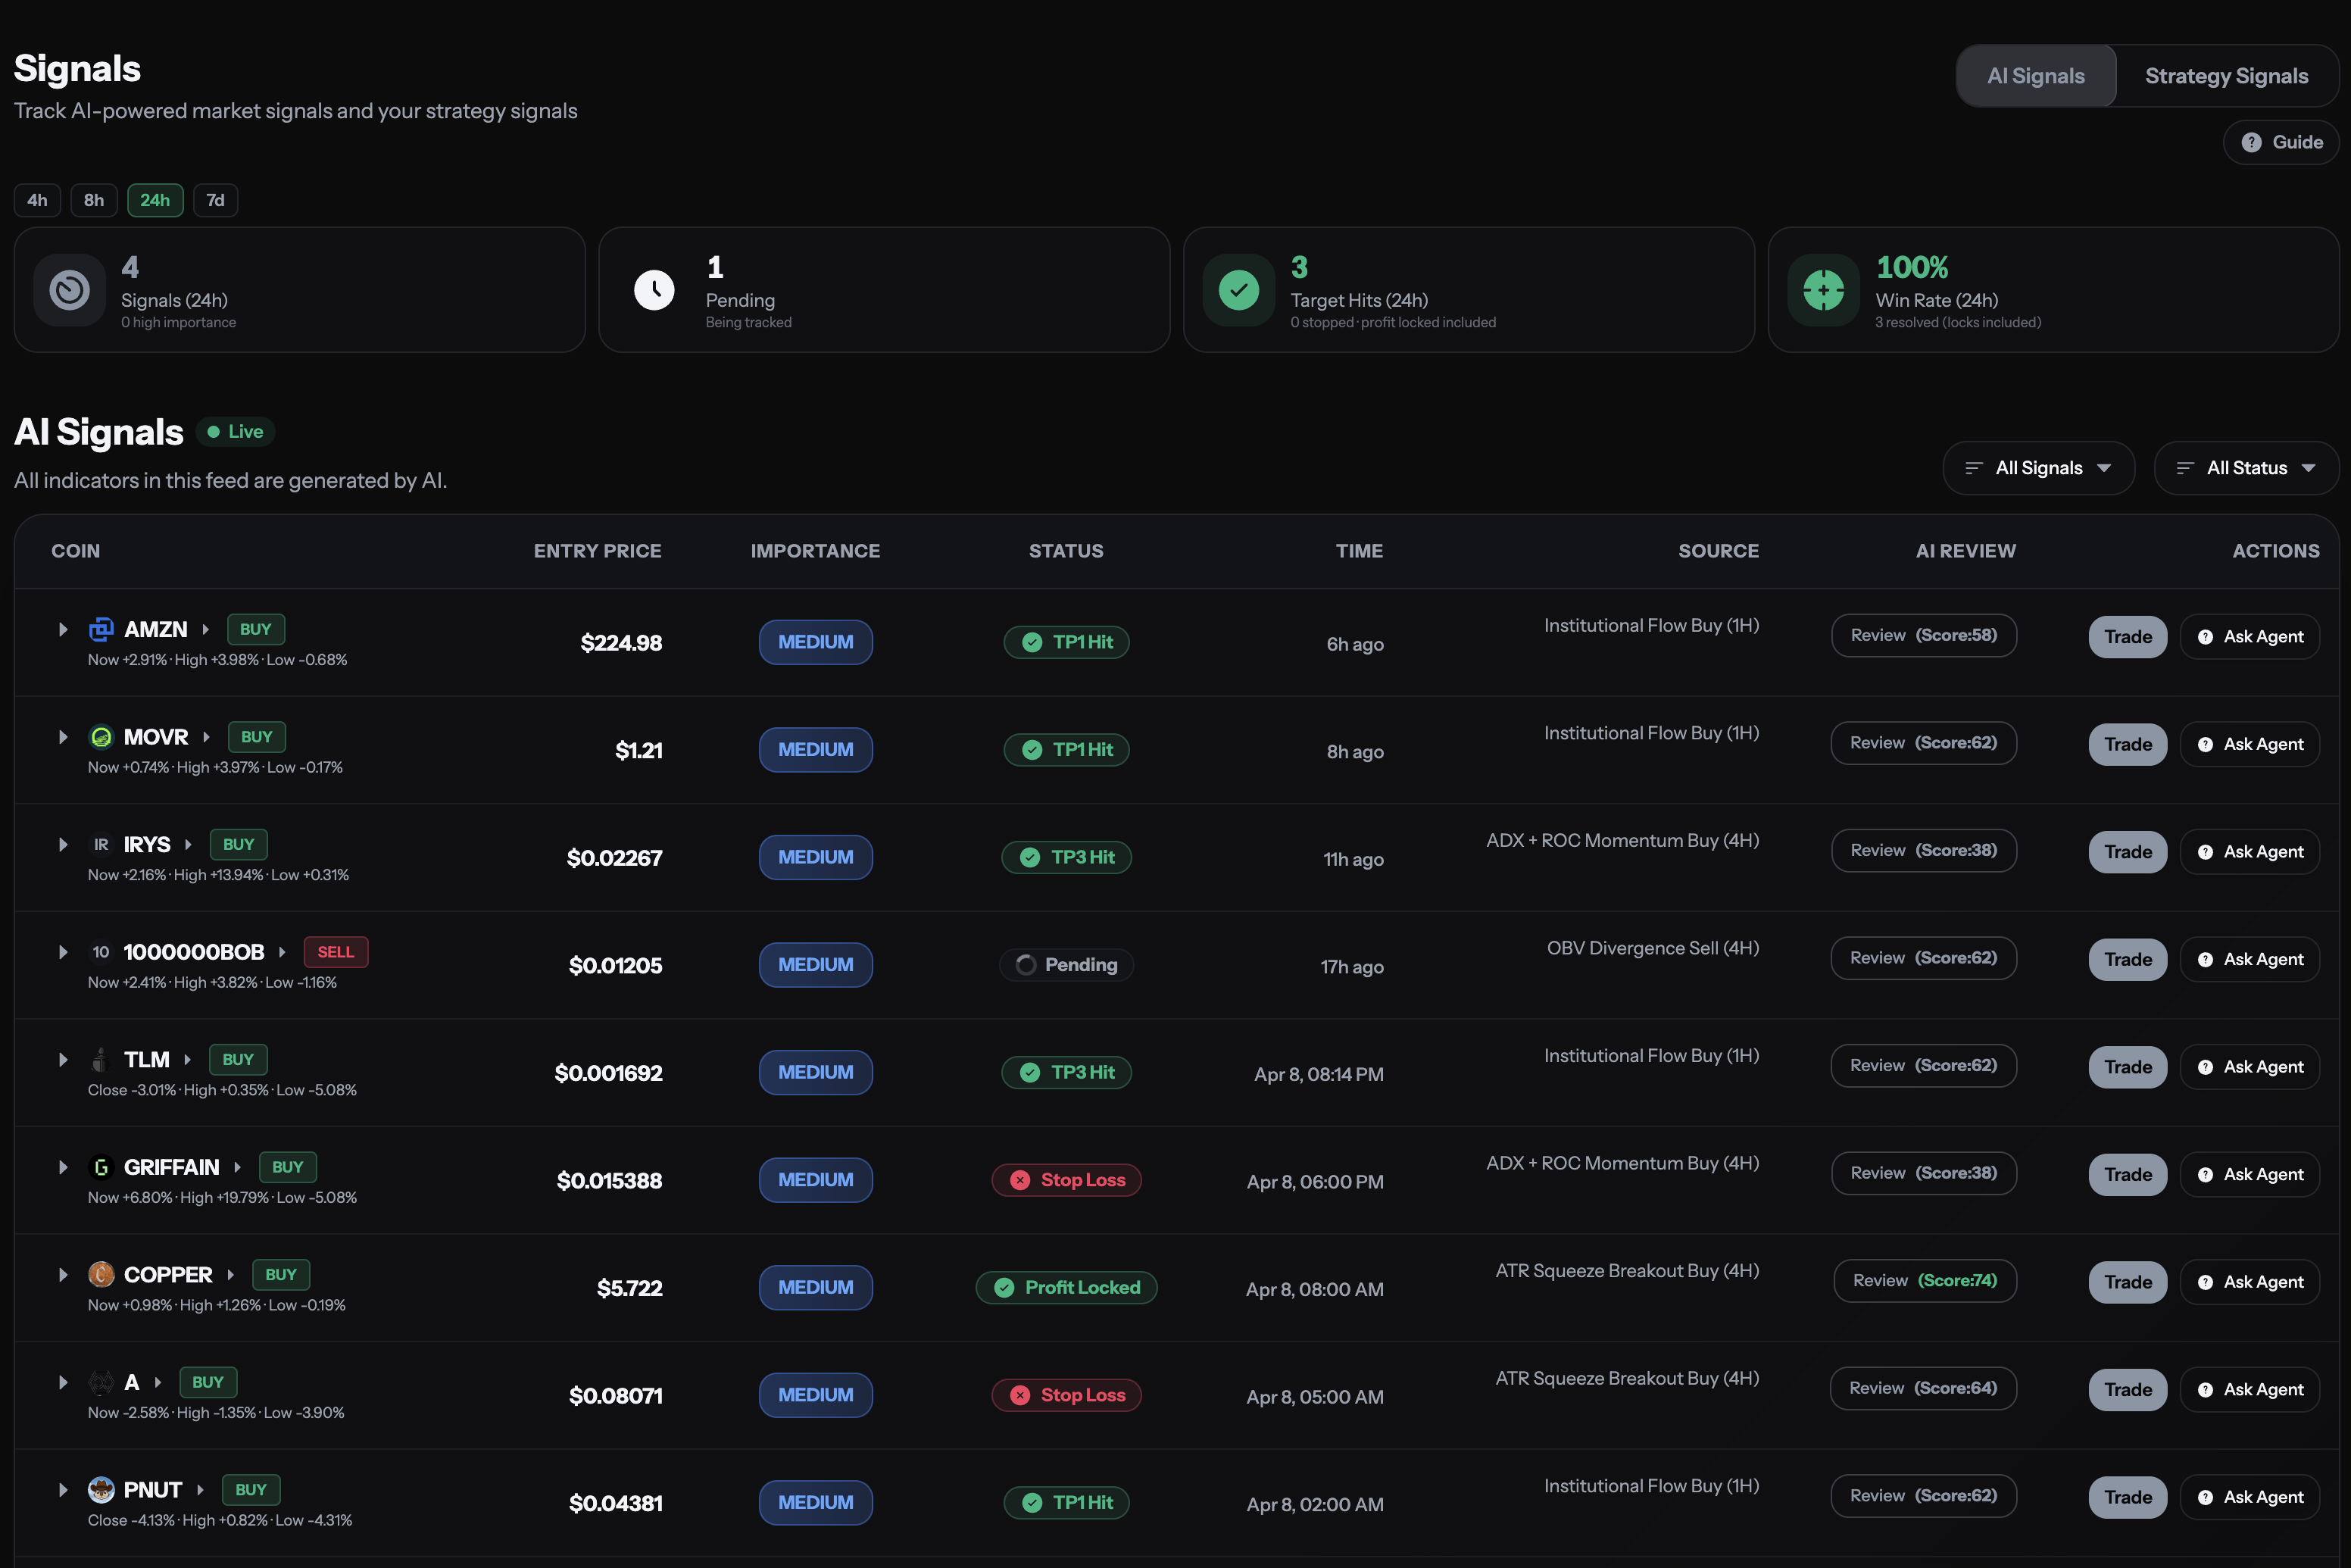Click Trade on the IRYS row
The image size is (2351, 1568).
pos(2127,851)
